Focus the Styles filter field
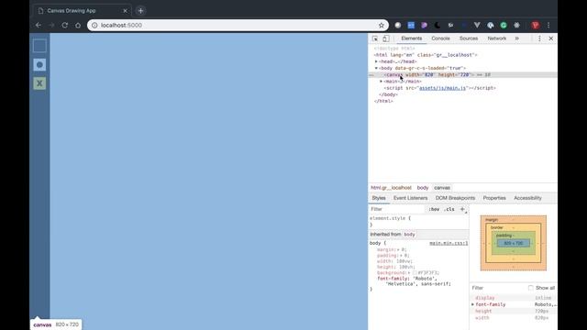 pyautogui.click(x=397, y=209)
